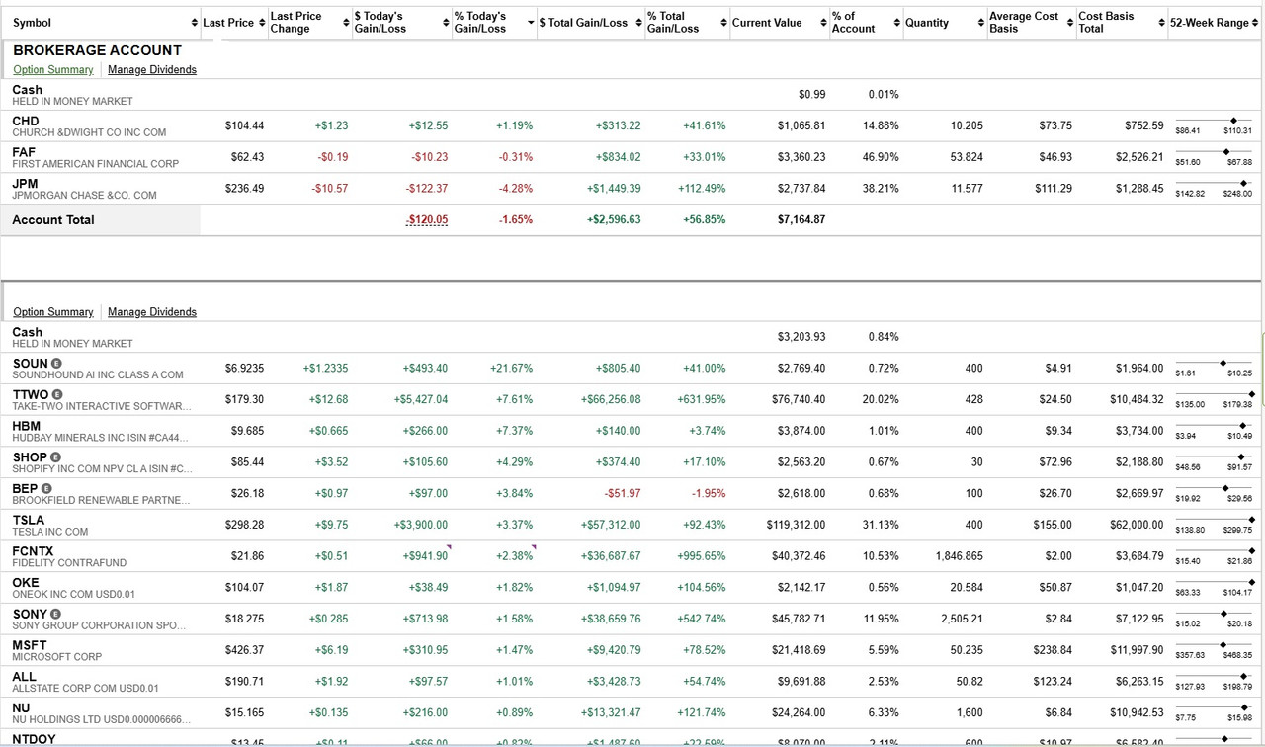This screenshot has height=747, width=1265.
Task: Open Option Summary under BROKERAGE ACCOUNT heading
Action: [53, 69]
